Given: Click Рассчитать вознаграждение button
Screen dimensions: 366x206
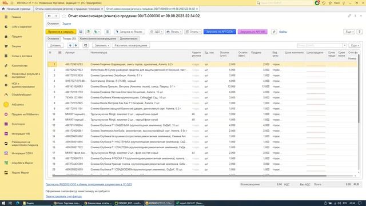Looking at the screenshot, I should 131,46.
